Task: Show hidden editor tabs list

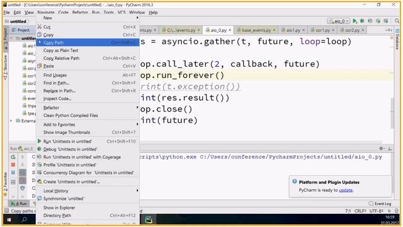Action: point(389,30)
